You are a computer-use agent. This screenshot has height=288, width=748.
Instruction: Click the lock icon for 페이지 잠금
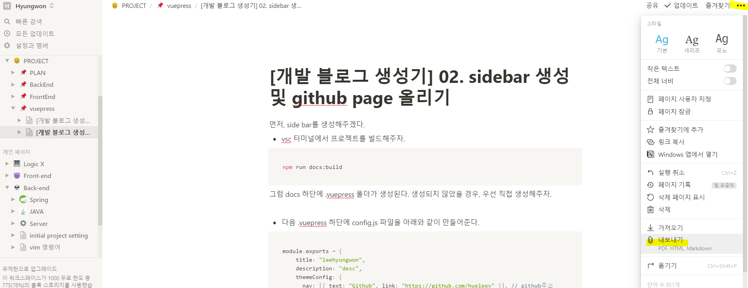(650, 112)
